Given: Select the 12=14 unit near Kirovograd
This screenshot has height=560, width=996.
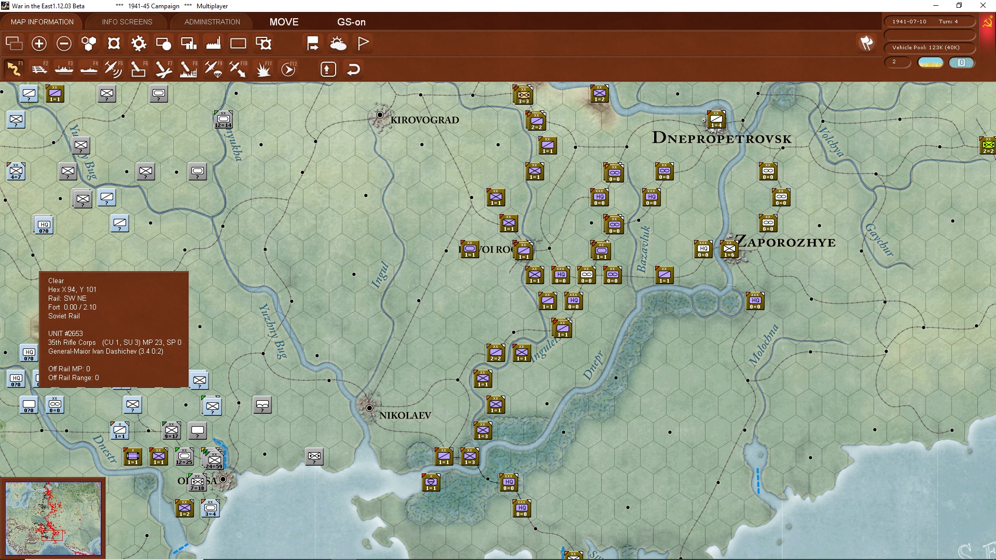Looking at the screenshot, I should point(224,120).
